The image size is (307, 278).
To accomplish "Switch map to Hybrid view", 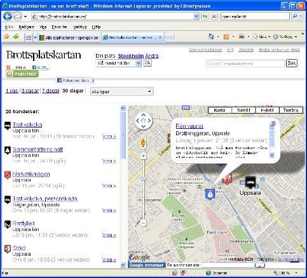I will (x=268, y=110).
